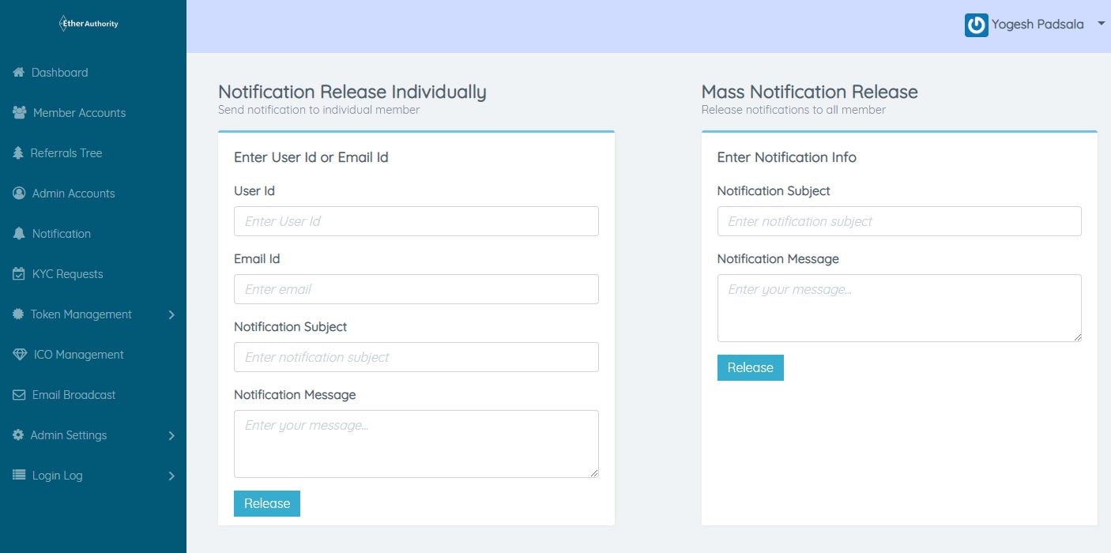Go to Email Broadcast page

[x=73, y=395]
